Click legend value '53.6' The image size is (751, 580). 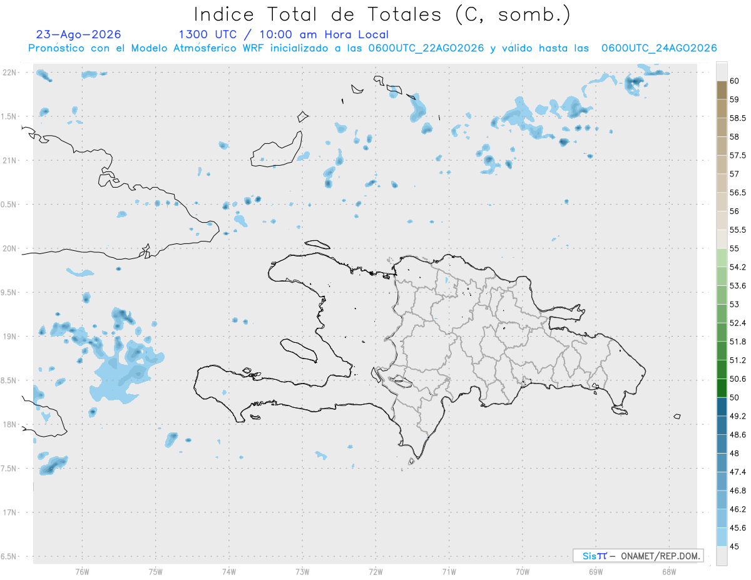[x=737, y=286]
